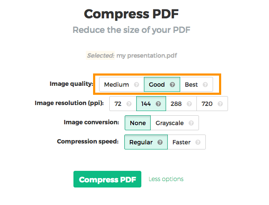Viewport: 269px width, 205px height.
Task: Click help icon next to Medium quality
Action: click(136, 85)
